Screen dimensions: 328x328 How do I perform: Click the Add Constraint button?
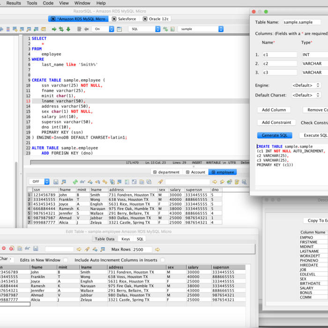(276, 123)
